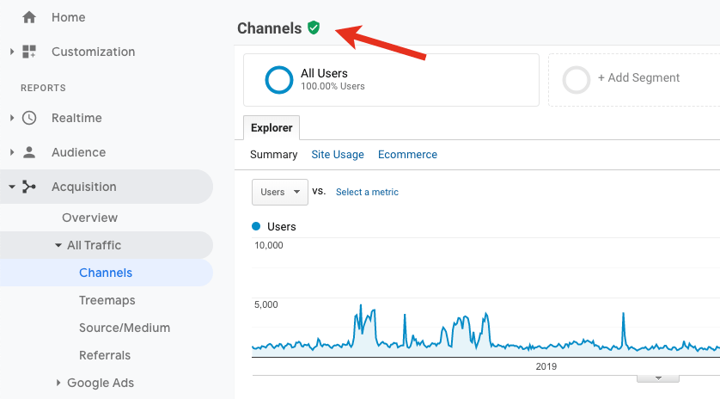Select Acquisition in sidebar

(x=84, y=187)
